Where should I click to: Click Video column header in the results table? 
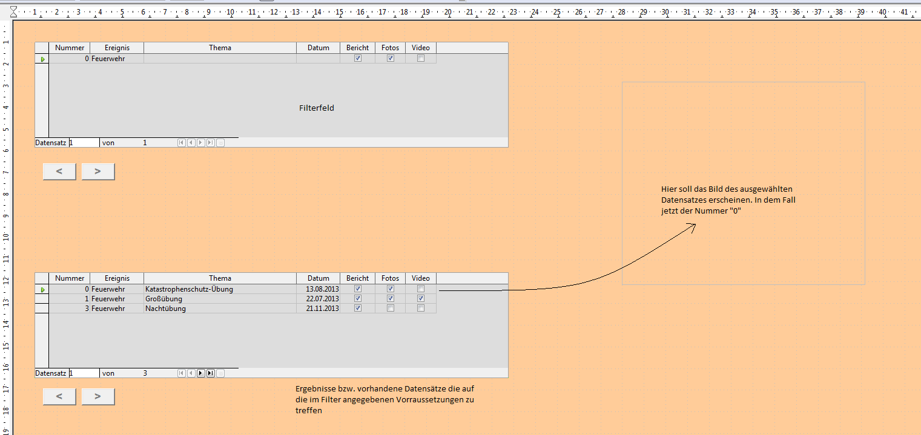coord(421,278)
